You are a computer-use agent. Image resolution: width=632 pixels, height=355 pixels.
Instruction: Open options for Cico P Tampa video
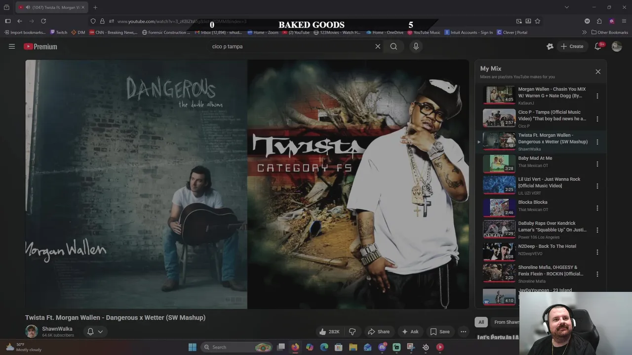(x=597, y=119)
